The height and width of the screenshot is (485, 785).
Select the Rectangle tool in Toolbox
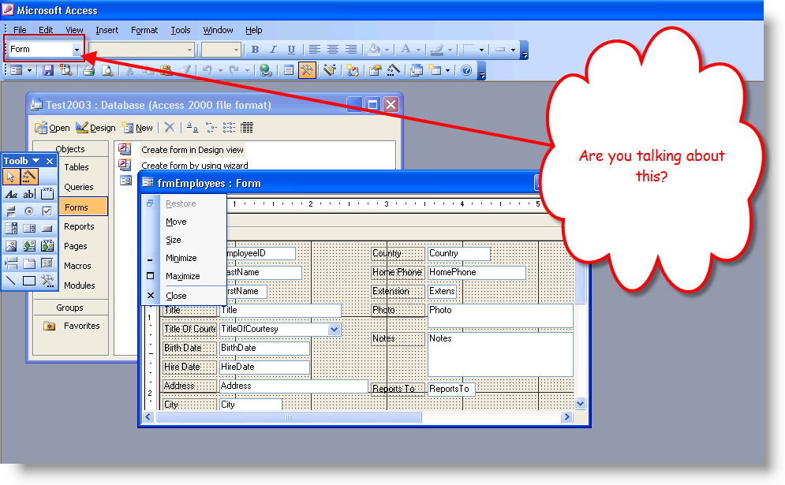coord(29,280)
